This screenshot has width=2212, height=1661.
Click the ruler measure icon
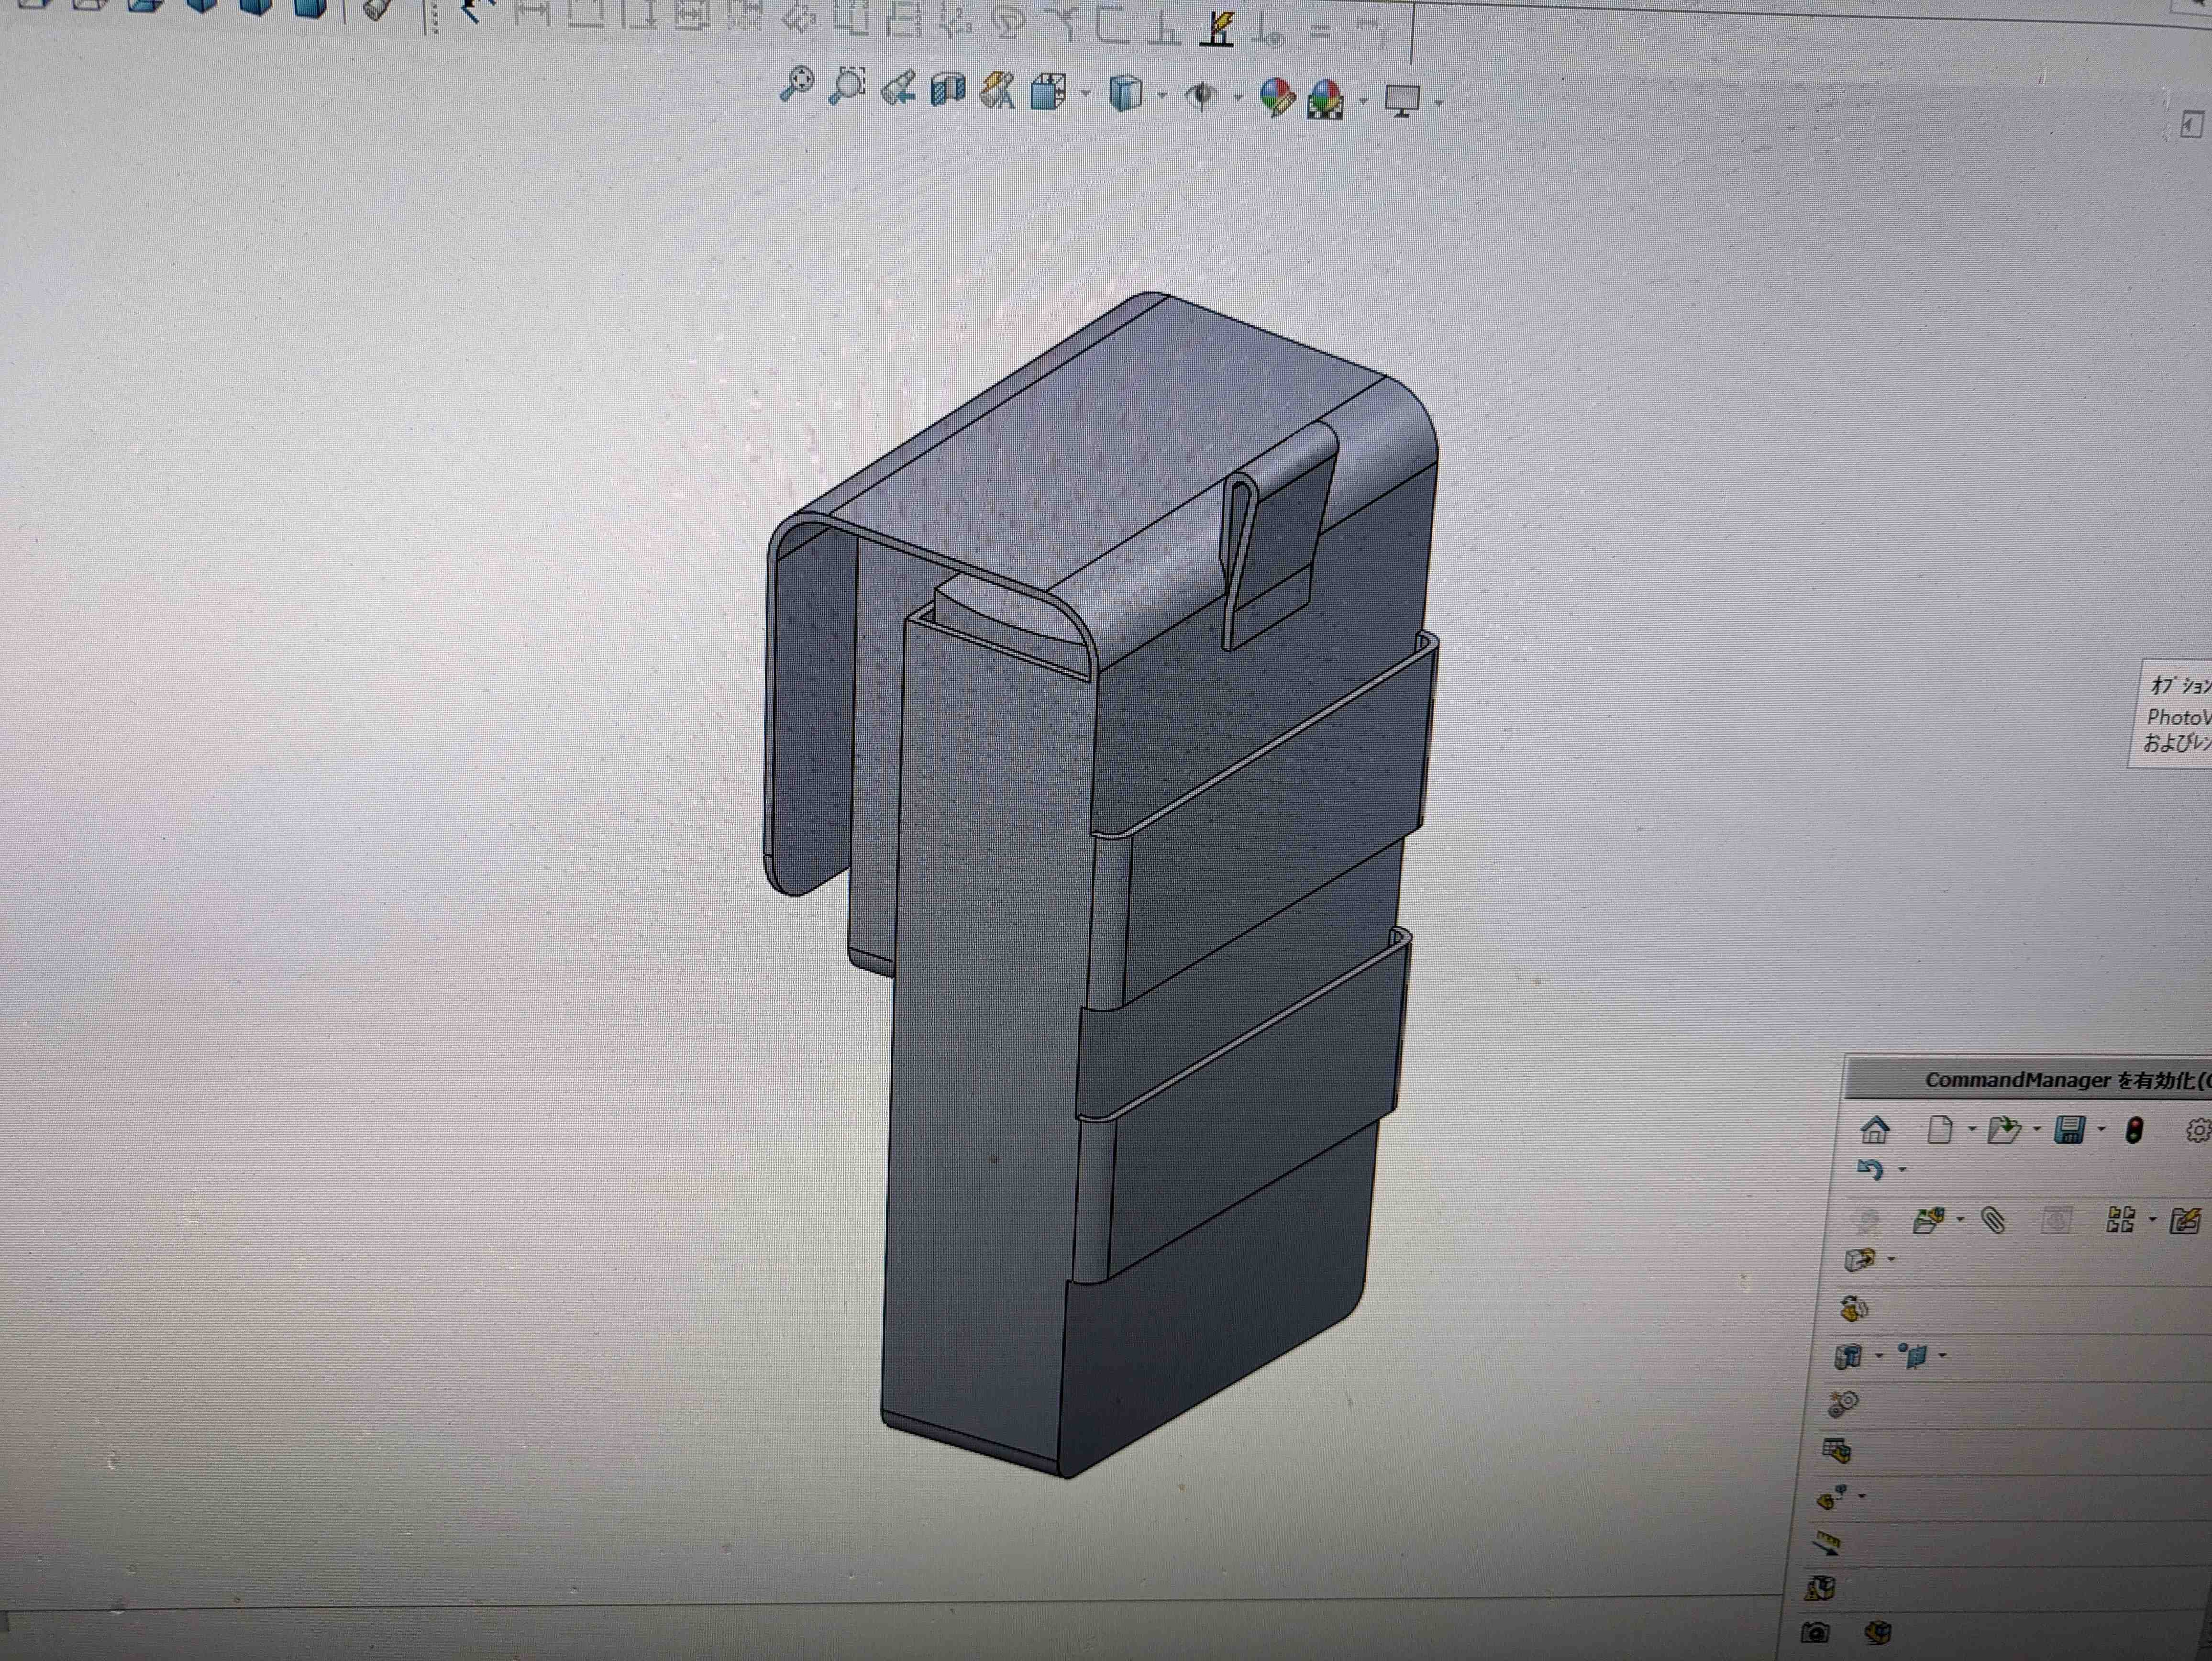pos(1826,1543)
